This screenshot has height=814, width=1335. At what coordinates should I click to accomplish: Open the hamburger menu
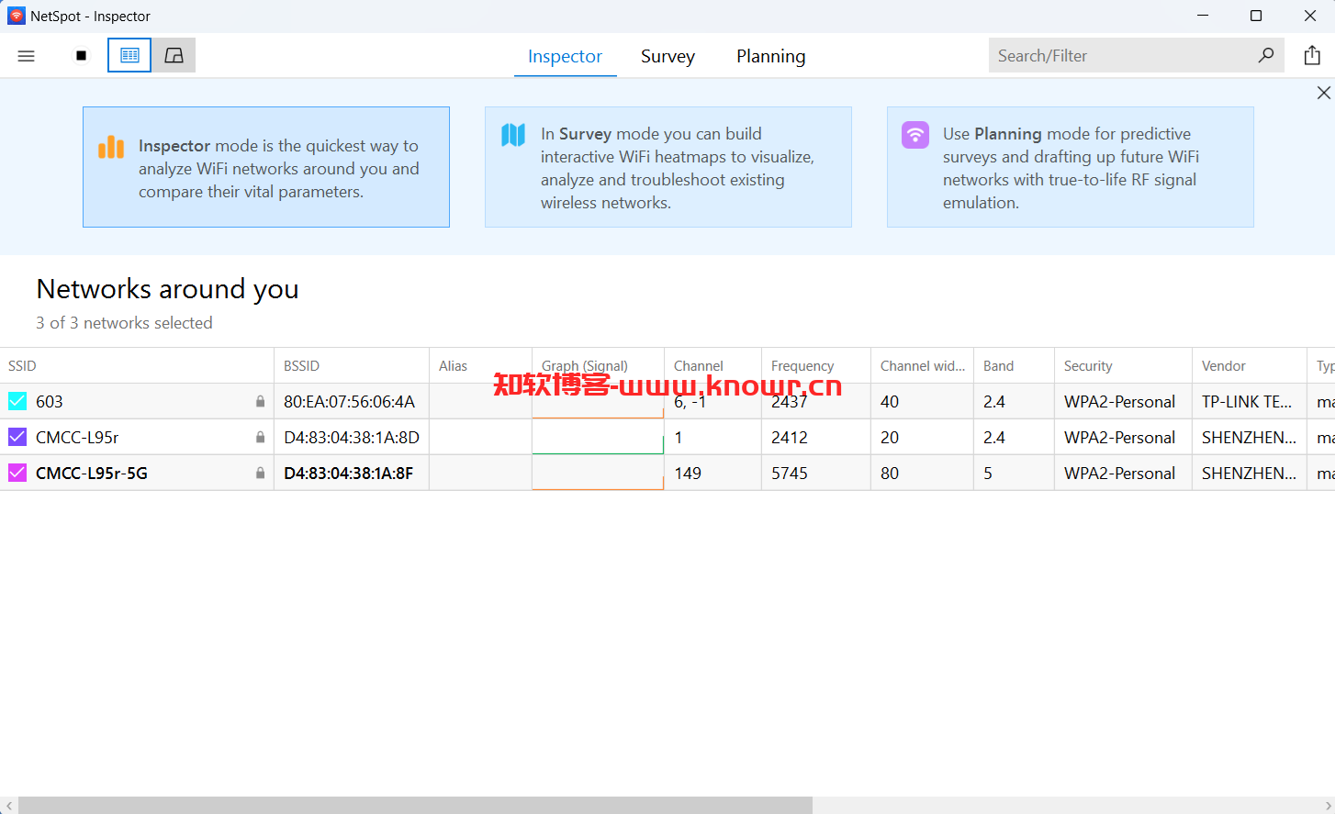(26, 56)
